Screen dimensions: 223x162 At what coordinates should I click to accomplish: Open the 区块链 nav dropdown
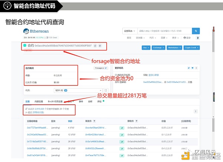point(140,38)
